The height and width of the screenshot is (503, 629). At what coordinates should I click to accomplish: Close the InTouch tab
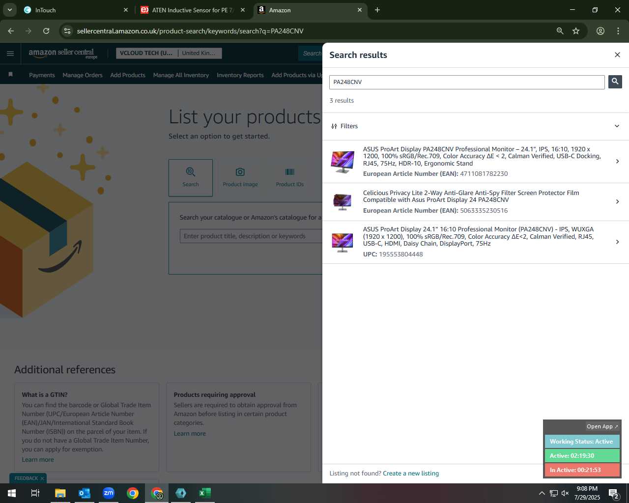point(126,10)
